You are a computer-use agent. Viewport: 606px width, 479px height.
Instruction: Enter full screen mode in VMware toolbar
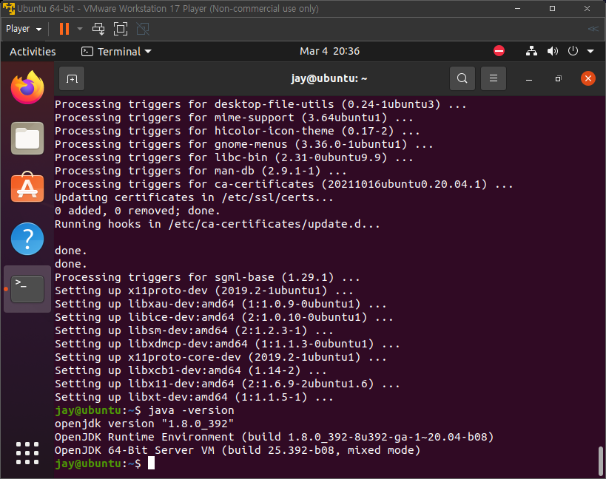[120, 29]
